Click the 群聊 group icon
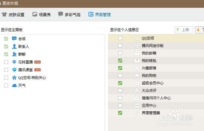This screenshot has width=204, height=131. [x=14, y=54]
